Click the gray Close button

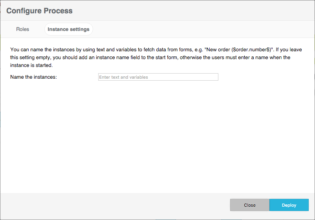coord(249,205)
